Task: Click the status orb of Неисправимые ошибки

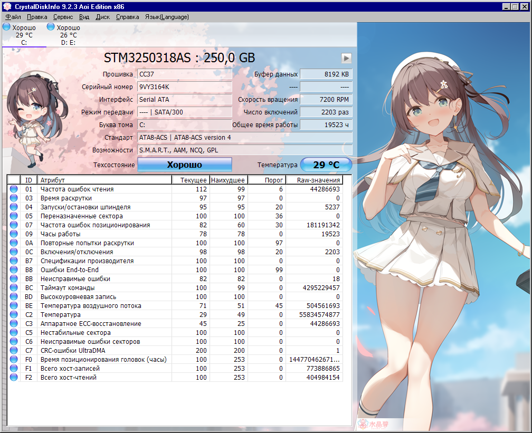Action: tap(14, 279)
